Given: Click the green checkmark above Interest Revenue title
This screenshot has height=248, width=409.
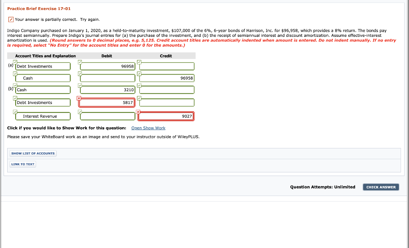Looking at the screenshot, I should click(x=15, y=112).
